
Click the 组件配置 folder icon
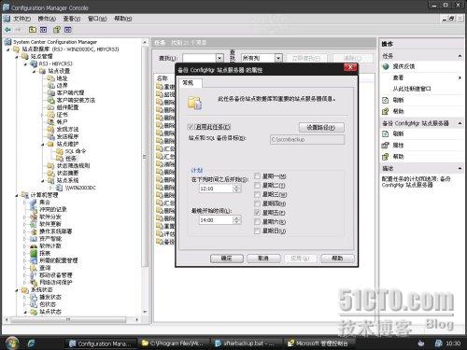pos(51,107)
